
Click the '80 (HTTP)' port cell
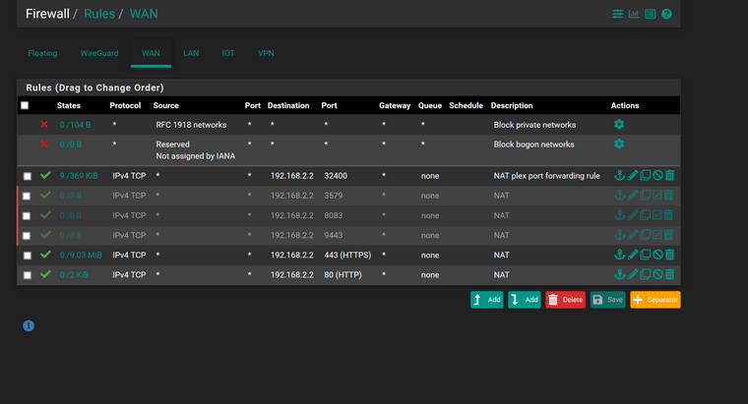click(x=343, y=275)
